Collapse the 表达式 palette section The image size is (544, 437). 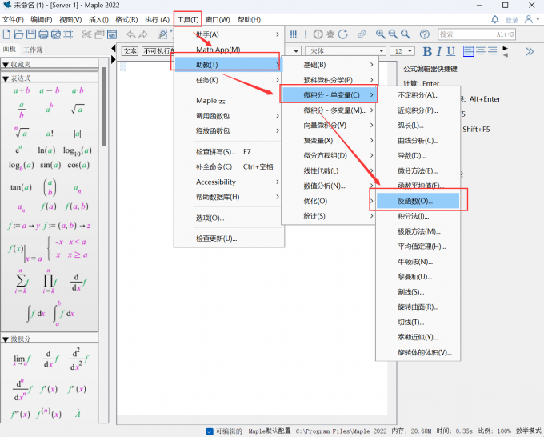pos(6,78)
